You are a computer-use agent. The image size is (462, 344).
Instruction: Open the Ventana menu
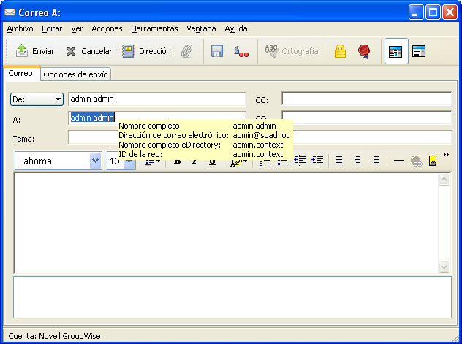(x=201, y=28)
